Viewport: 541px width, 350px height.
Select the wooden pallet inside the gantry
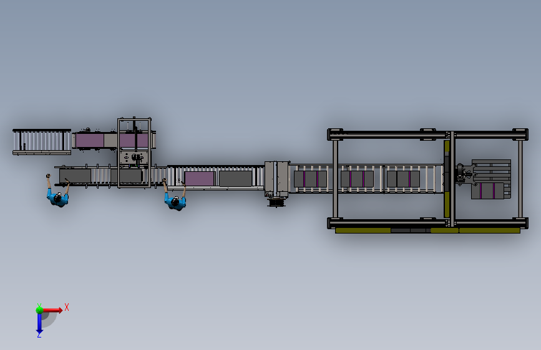[491, 171]
